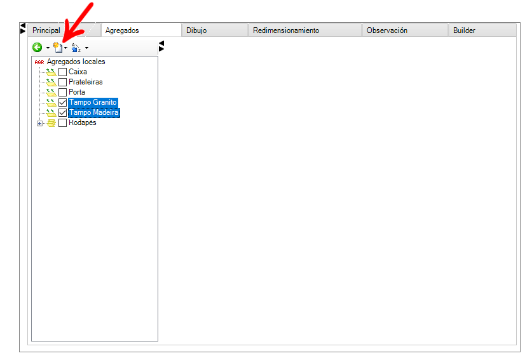
Task: Check the Prateleiras checkbox
Action: click(62, 82)
